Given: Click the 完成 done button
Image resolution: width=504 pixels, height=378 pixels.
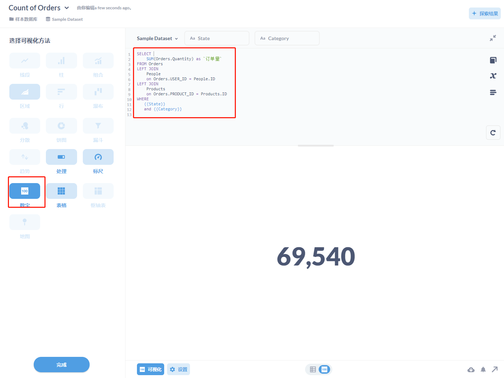Looking at the screenshot, I should [x=61, y=364].
